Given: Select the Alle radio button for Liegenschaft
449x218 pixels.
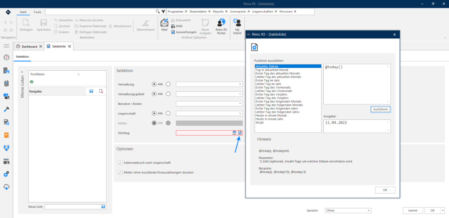Looking at the screenshot, I should click(154, 113).
